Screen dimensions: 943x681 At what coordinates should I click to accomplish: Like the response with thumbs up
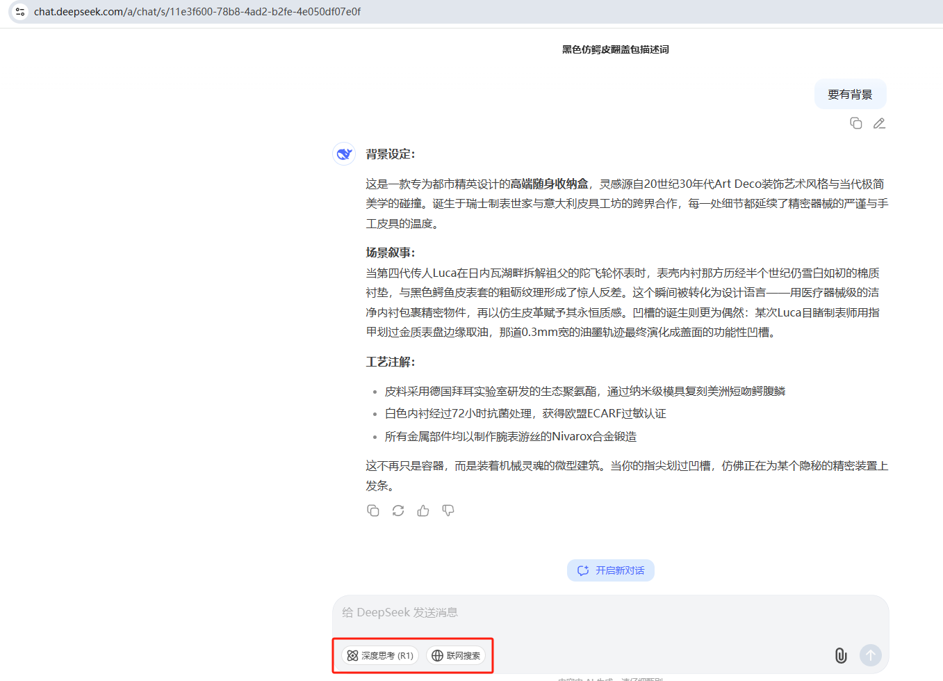coord(423,511)
